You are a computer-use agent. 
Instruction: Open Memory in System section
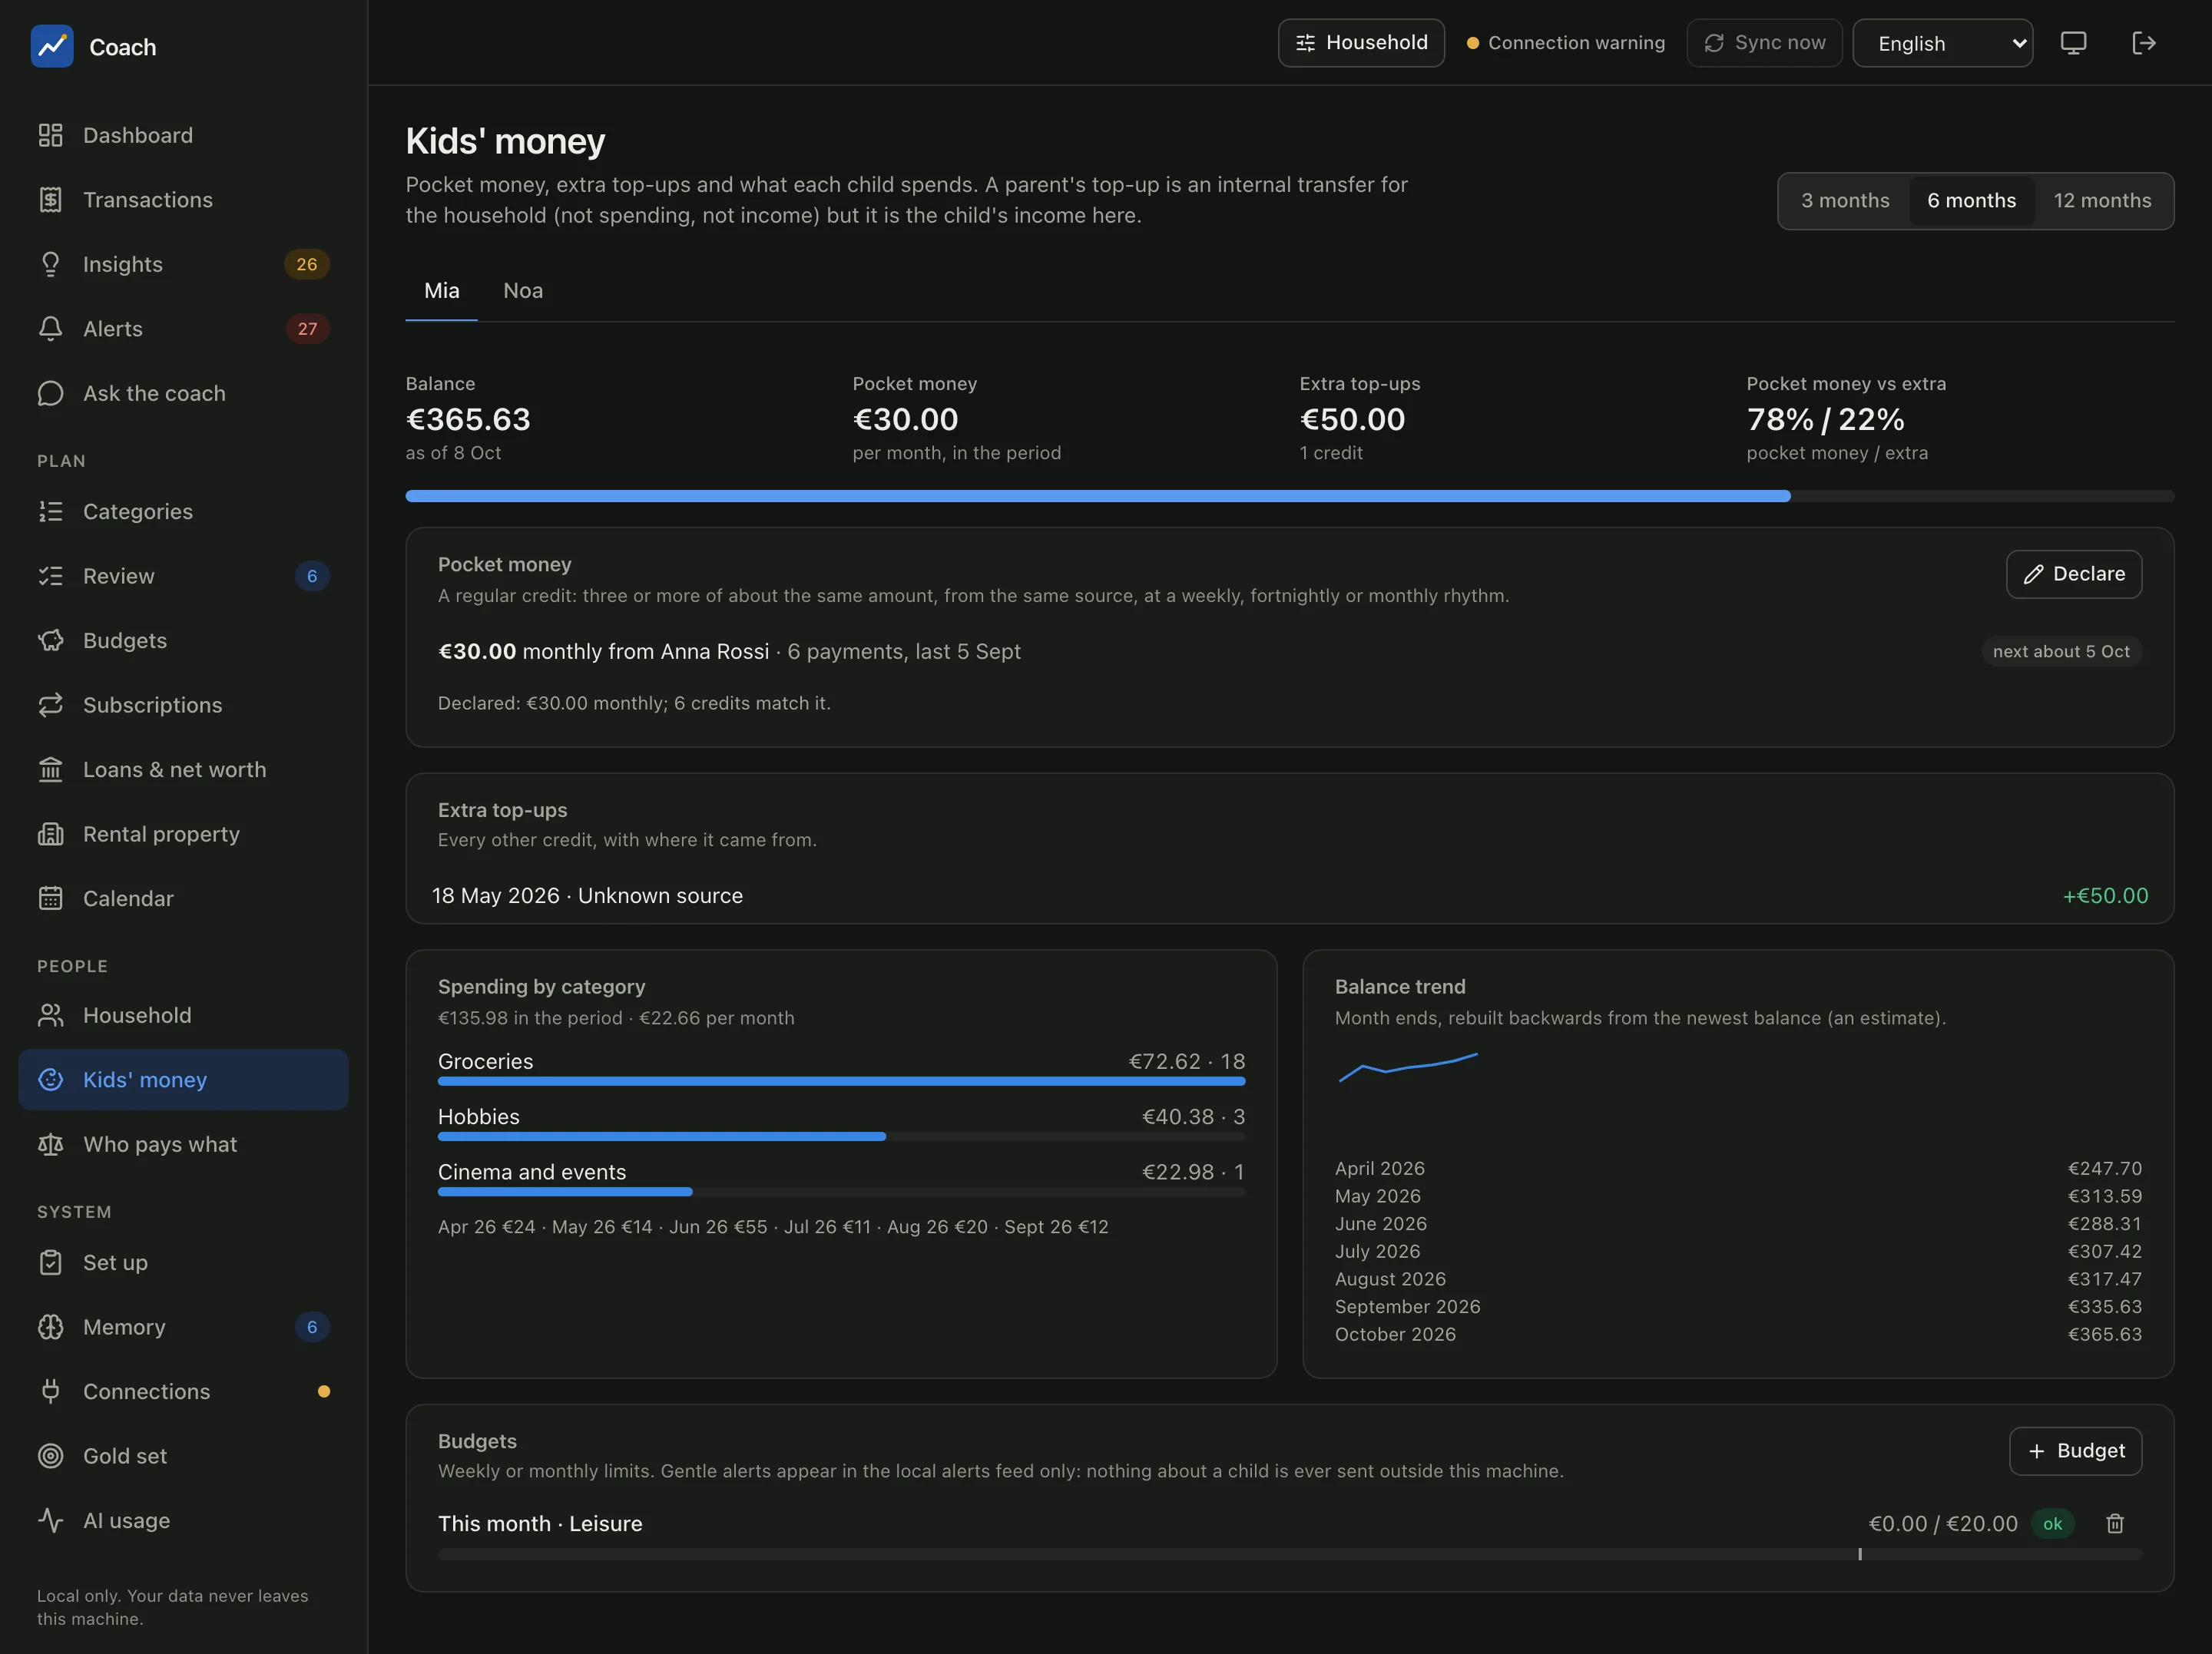183,1327
